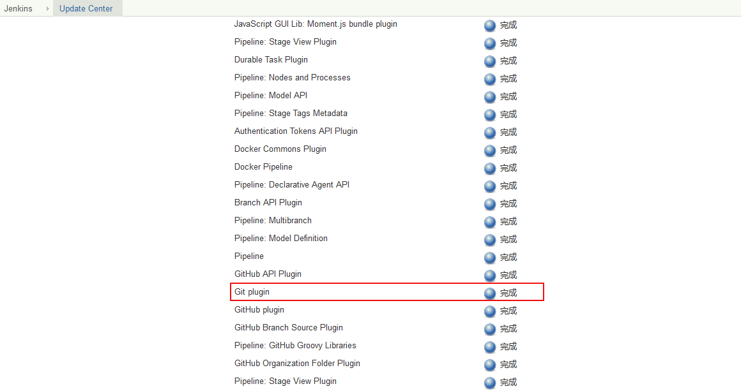
Task: Open the Jenkins breadcrumb link
Action: pyautogui.click(x=19, y=8)
